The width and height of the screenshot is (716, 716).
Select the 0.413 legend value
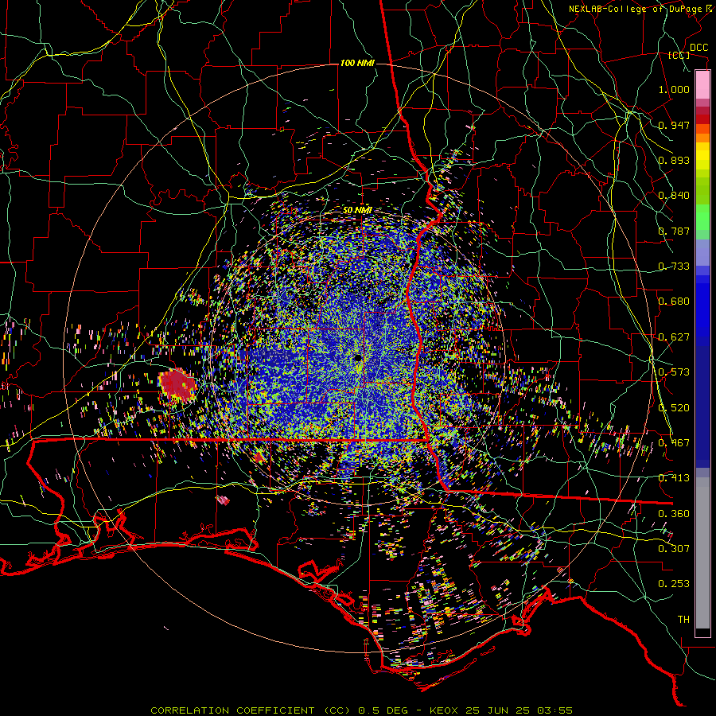click(x=674, y=478)
